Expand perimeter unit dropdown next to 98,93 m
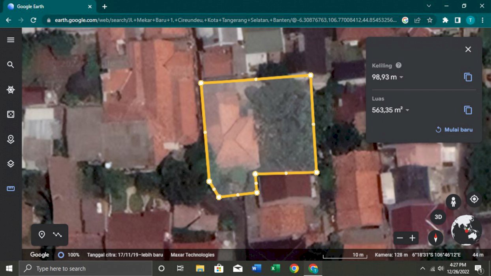Image resolution: width=491 pixels, height=276 pixels. 401,77
